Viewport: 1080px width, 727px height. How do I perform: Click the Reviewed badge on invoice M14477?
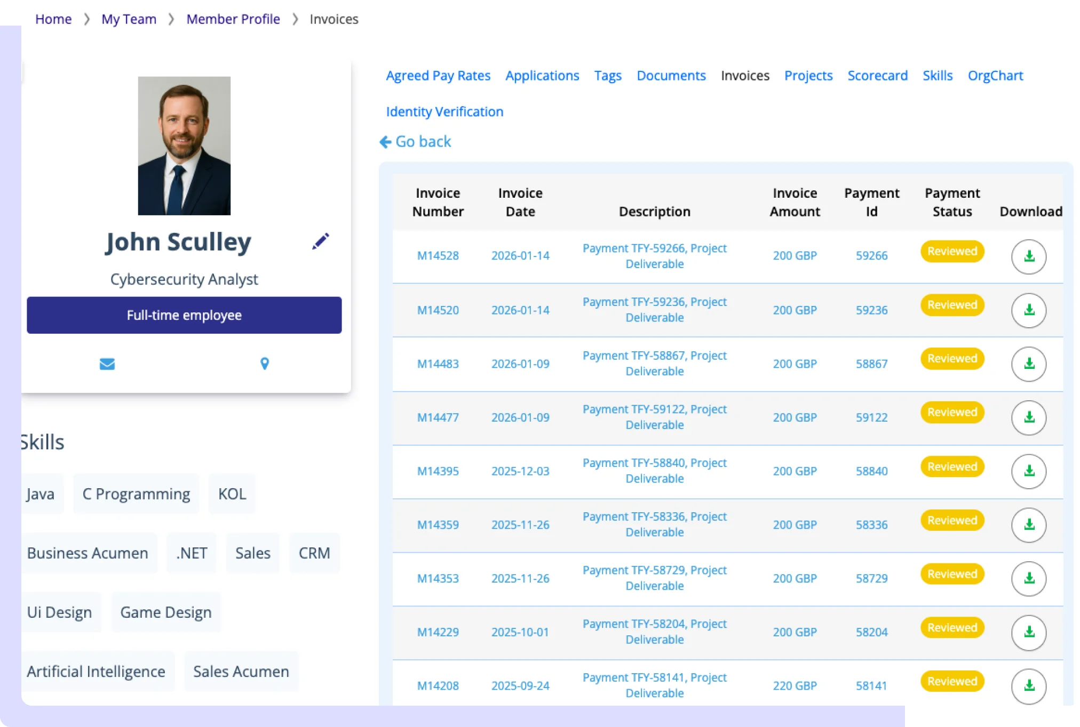coord(952,412)
